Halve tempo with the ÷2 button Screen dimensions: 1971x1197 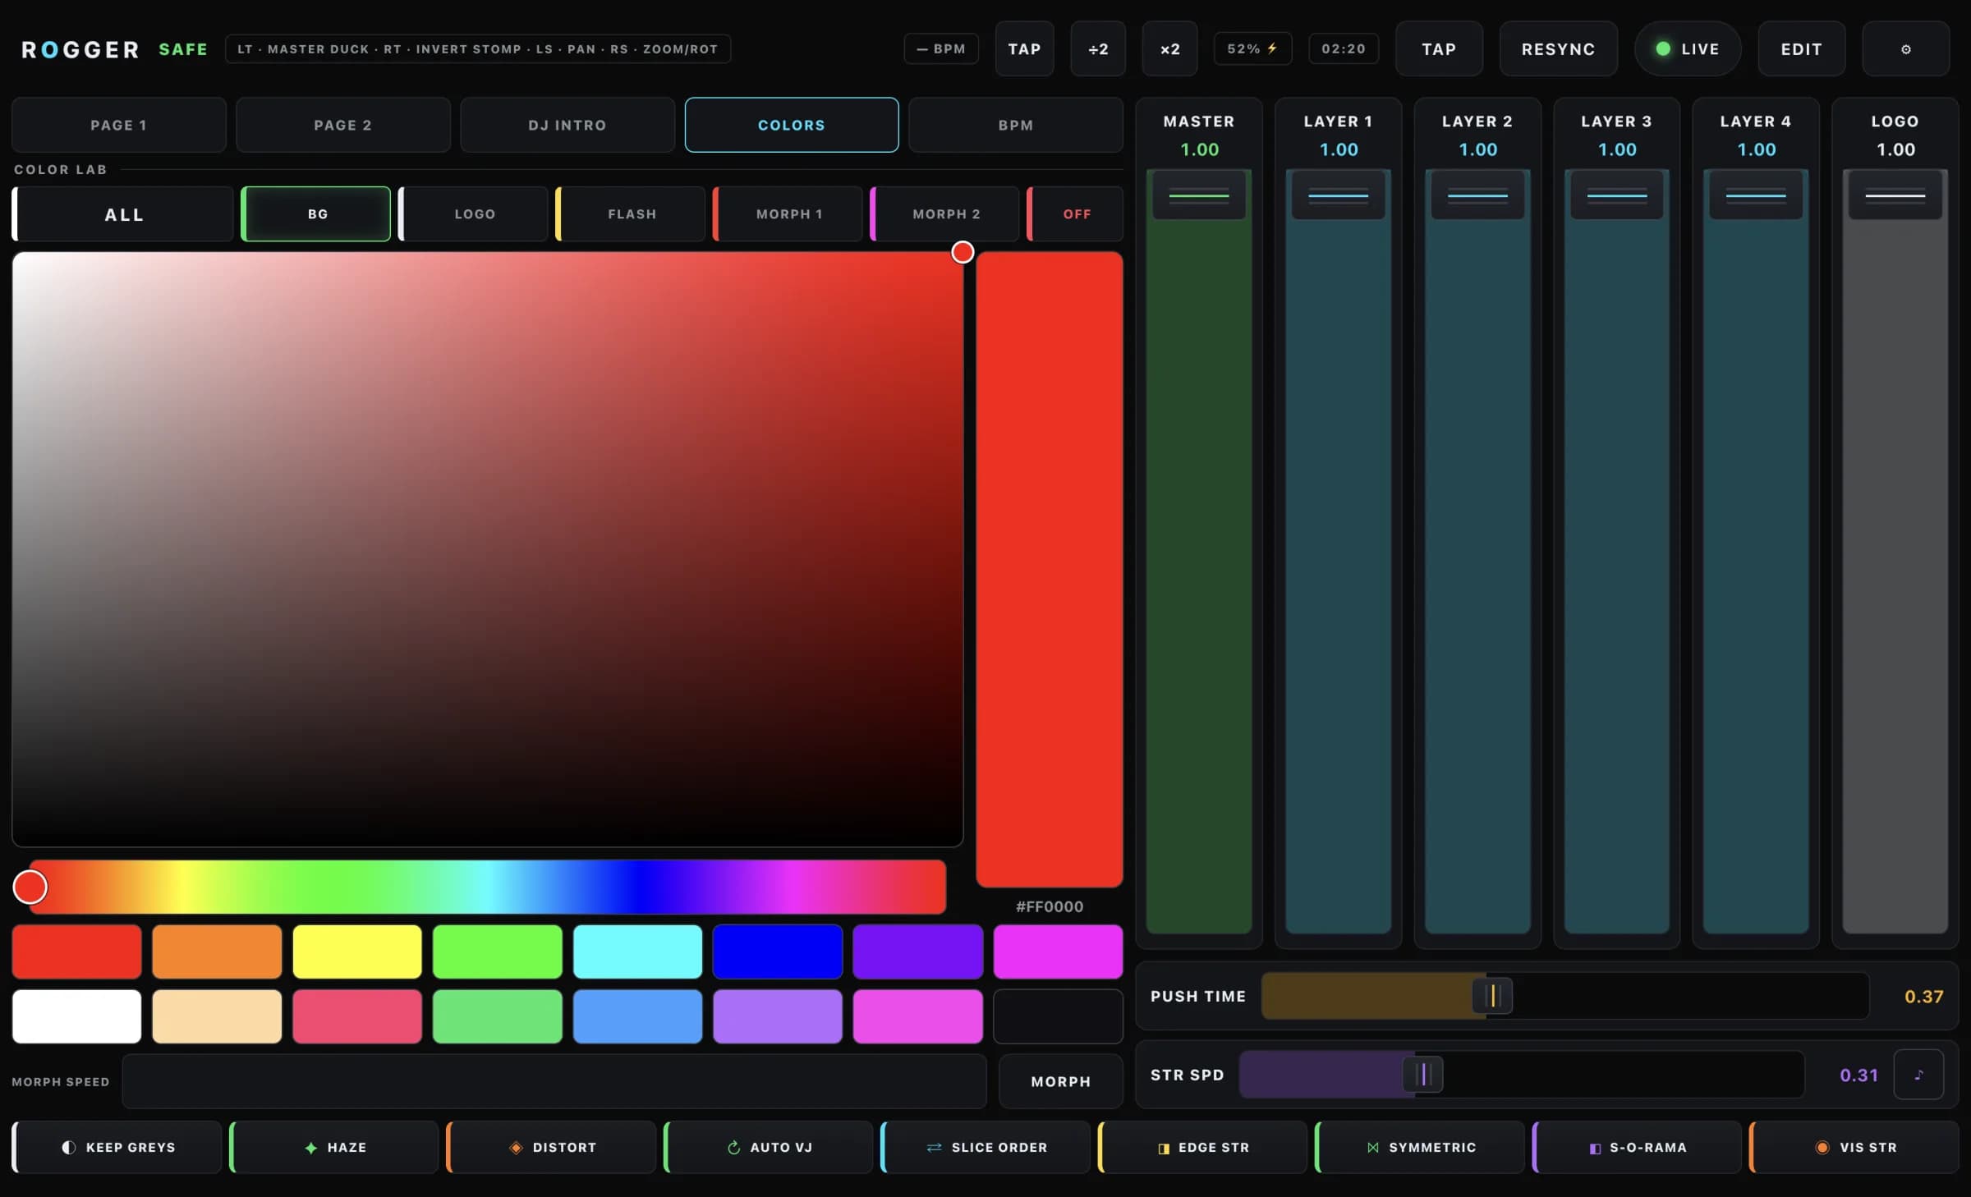pos(1098,49)
